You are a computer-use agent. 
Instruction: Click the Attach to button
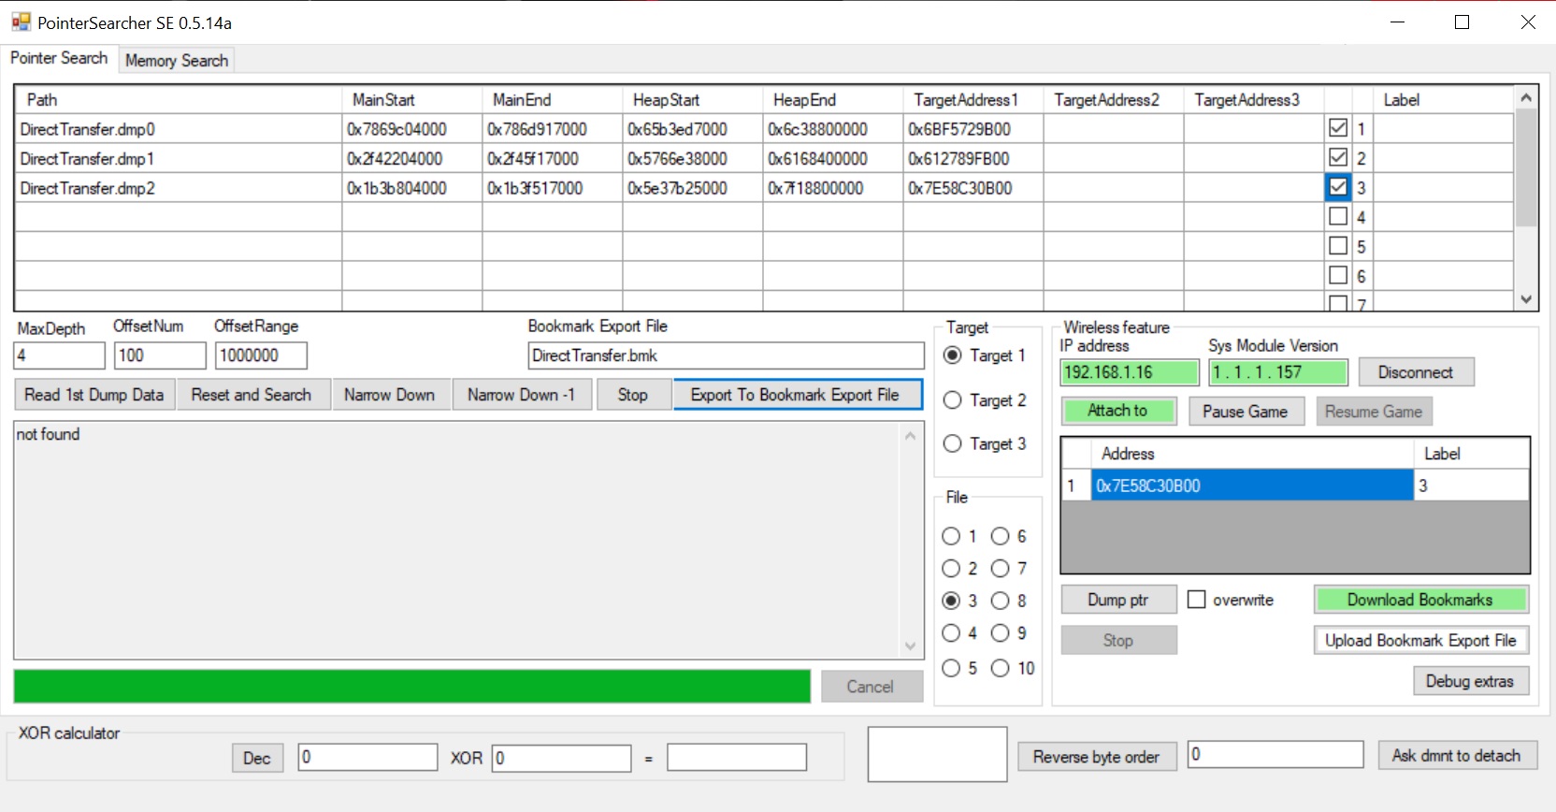click(x=1118, y=411)
